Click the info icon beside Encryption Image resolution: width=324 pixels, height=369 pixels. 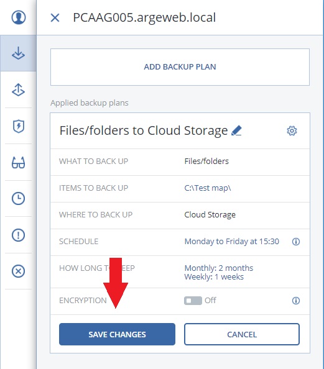296,301
